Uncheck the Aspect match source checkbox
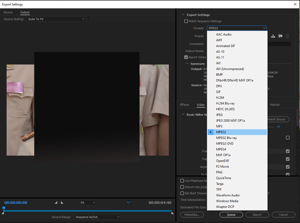300x223 pixels. click(287, 167)
